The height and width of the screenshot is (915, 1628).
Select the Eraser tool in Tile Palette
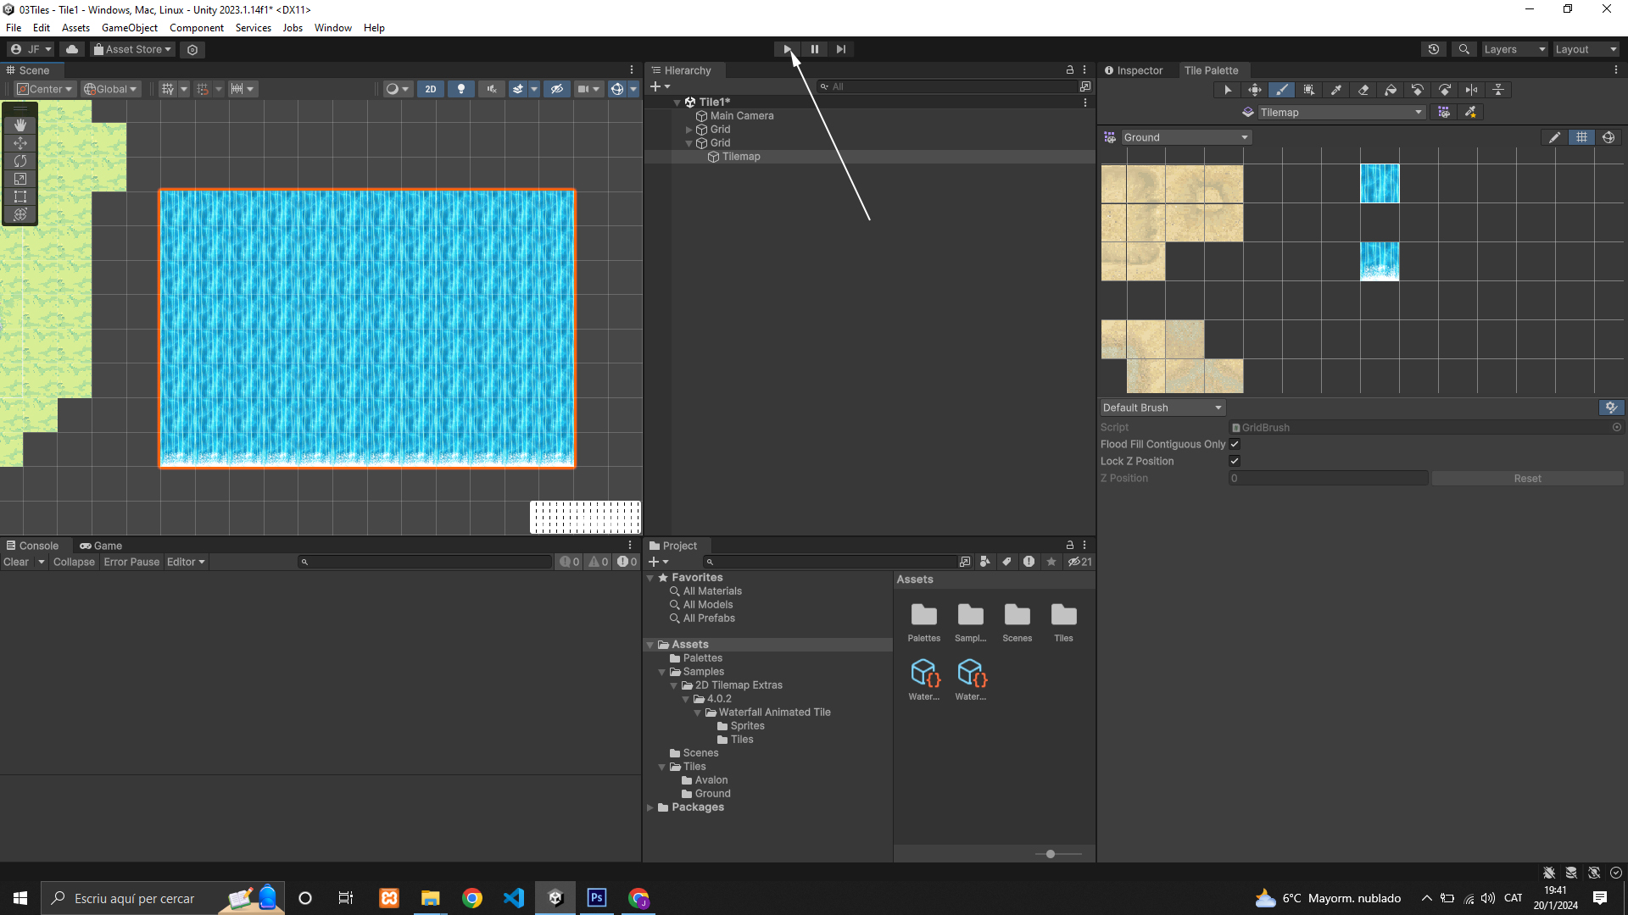pos(1363,90)
